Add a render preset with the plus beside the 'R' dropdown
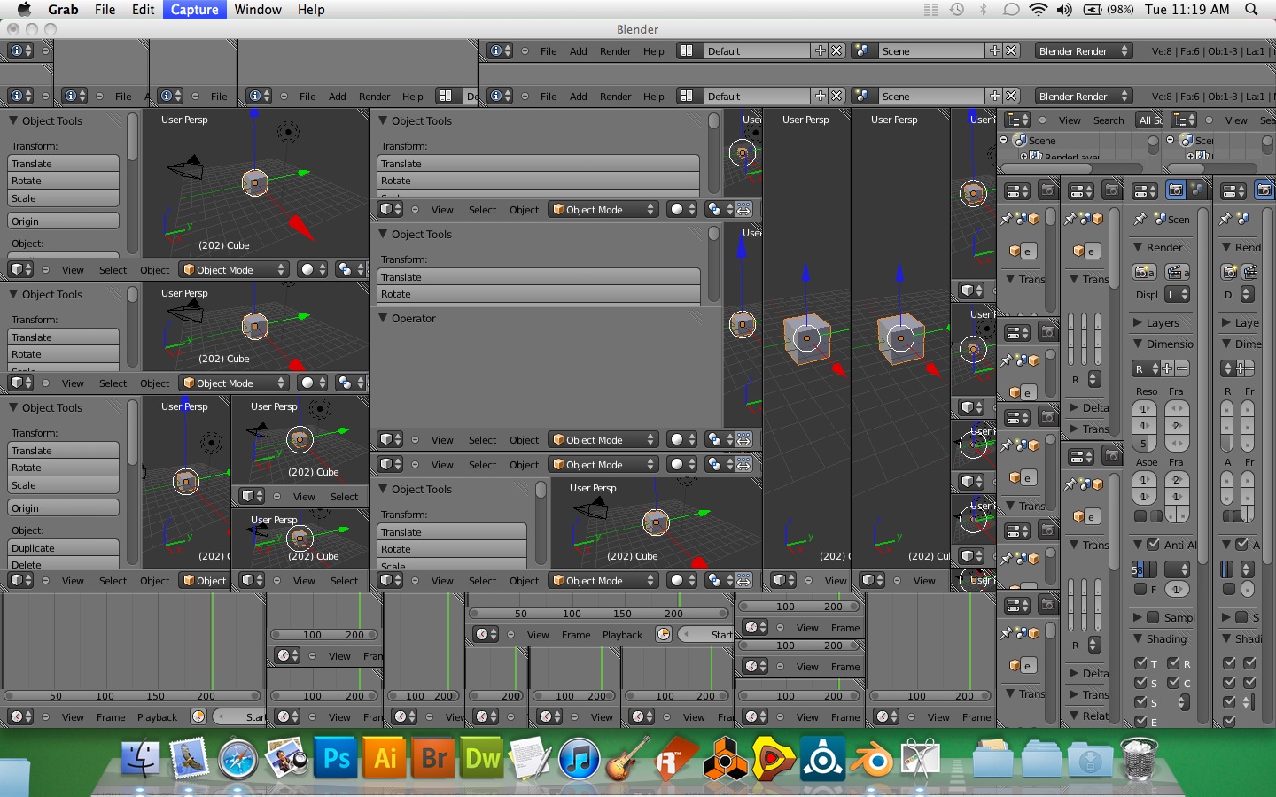This screenshot has height=797, width=1276. (x=1167, y=368)
